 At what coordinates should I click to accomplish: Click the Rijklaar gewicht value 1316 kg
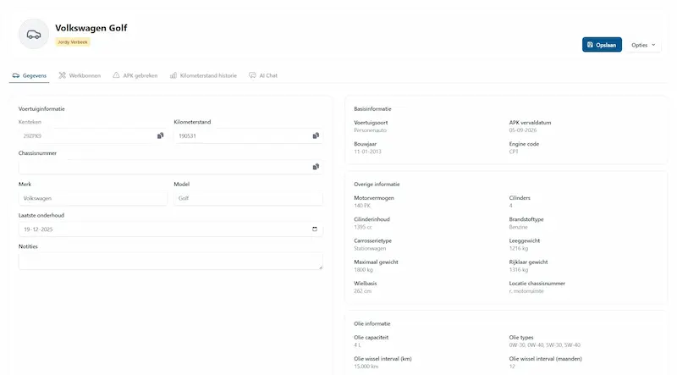click(x=519, y=269)
